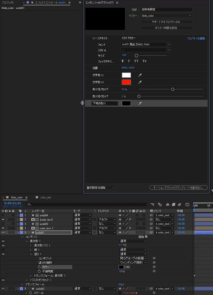Switch to the color_text timeline tab
The height and width of the screenshot is (295, 213).
pos(45,197)
